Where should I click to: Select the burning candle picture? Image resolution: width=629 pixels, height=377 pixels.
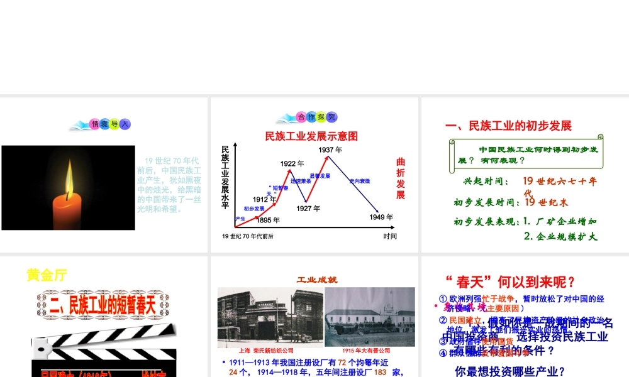point(68,187)
